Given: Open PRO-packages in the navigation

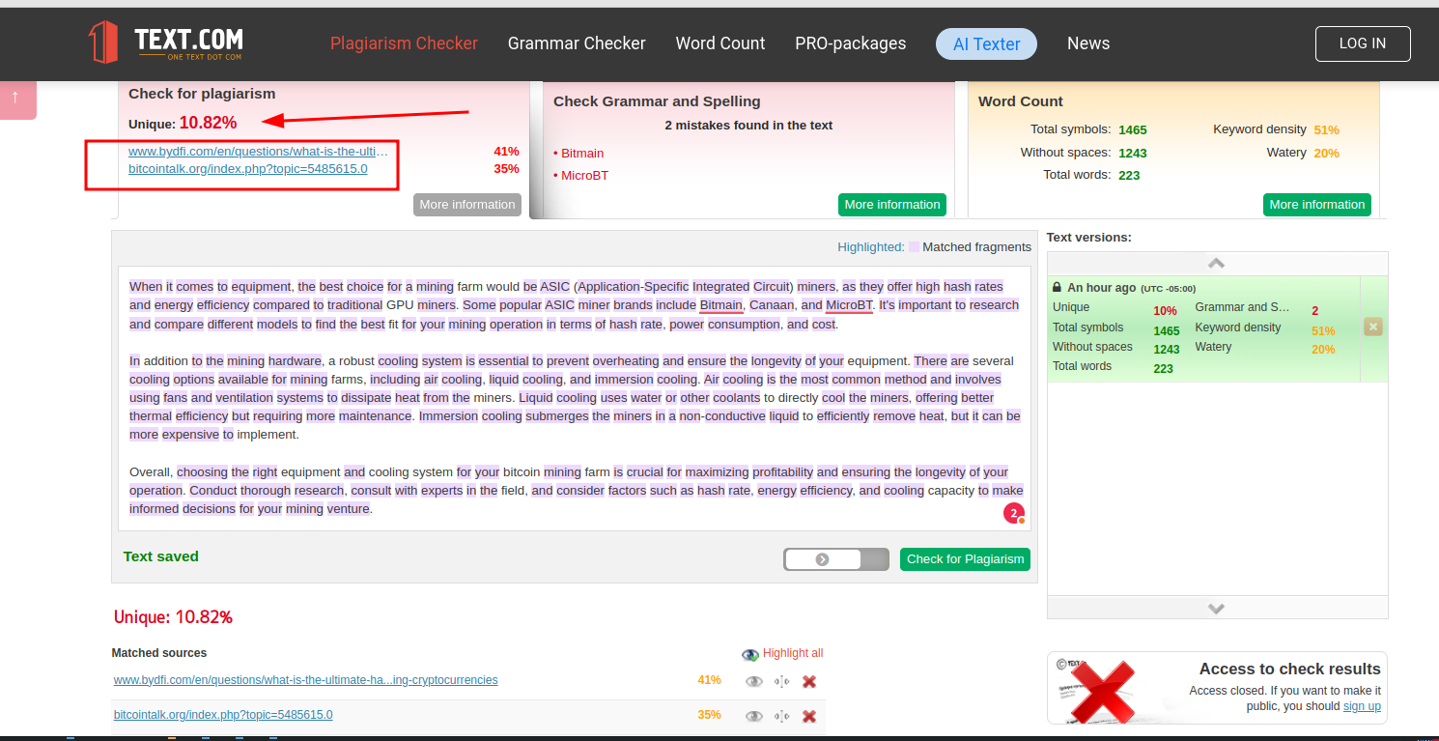Looking at the screenshot, I should click(851, 43).
